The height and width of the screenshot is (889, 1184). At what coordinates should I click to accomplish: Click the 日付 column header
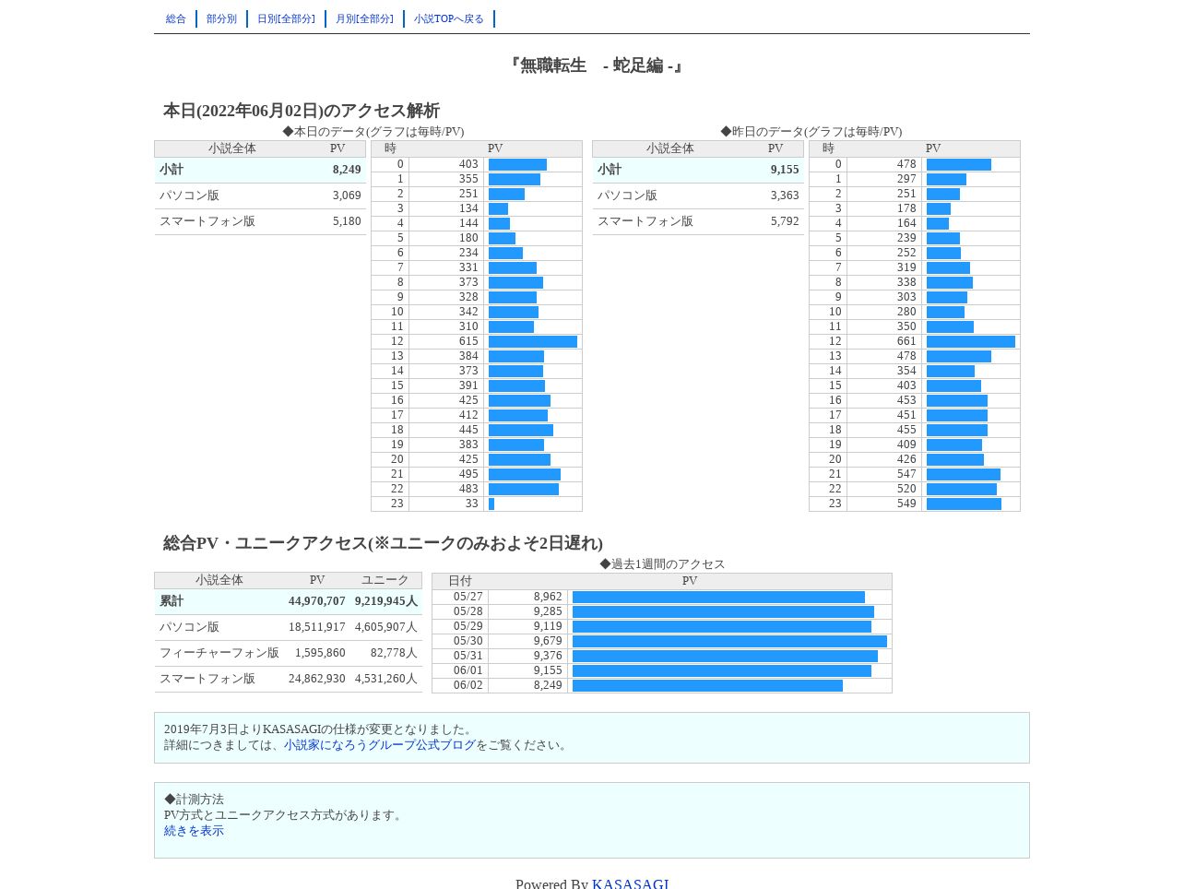460,581
